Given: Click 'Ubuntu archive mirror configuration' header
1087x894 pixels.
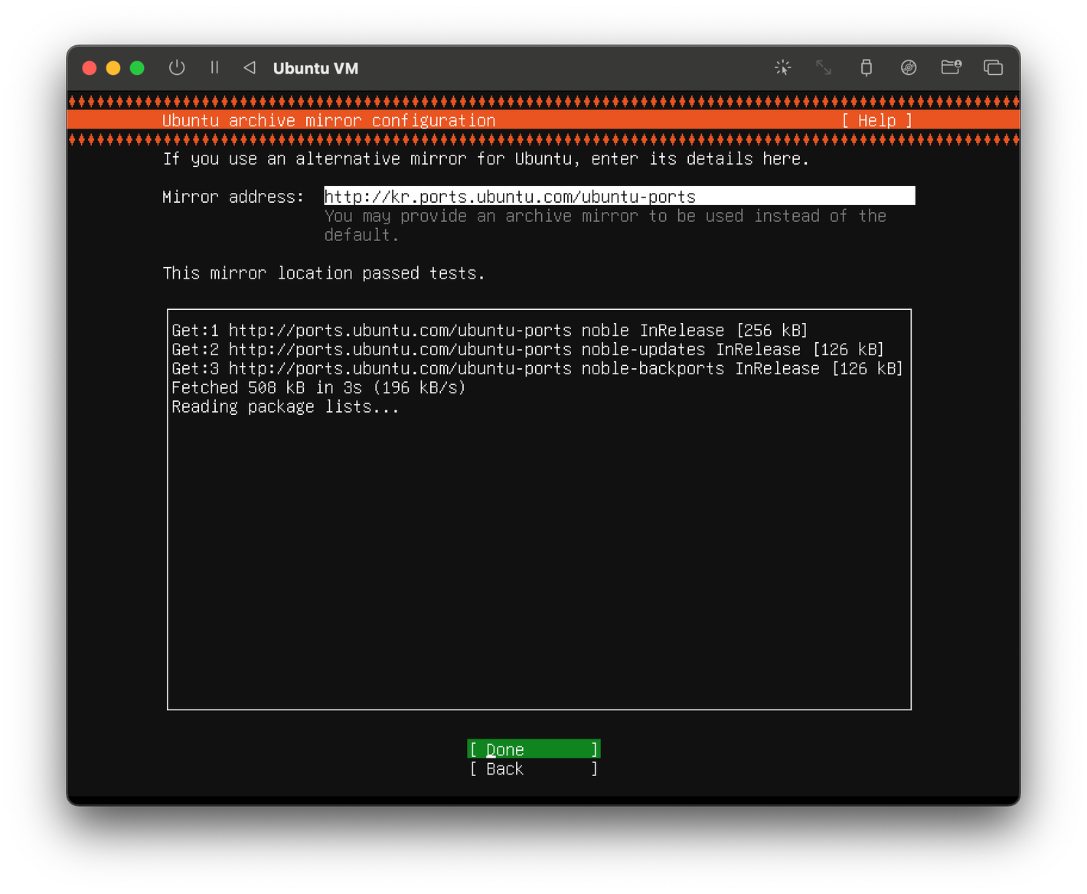Looking at the screenshot, I should (x=329, y=120).
